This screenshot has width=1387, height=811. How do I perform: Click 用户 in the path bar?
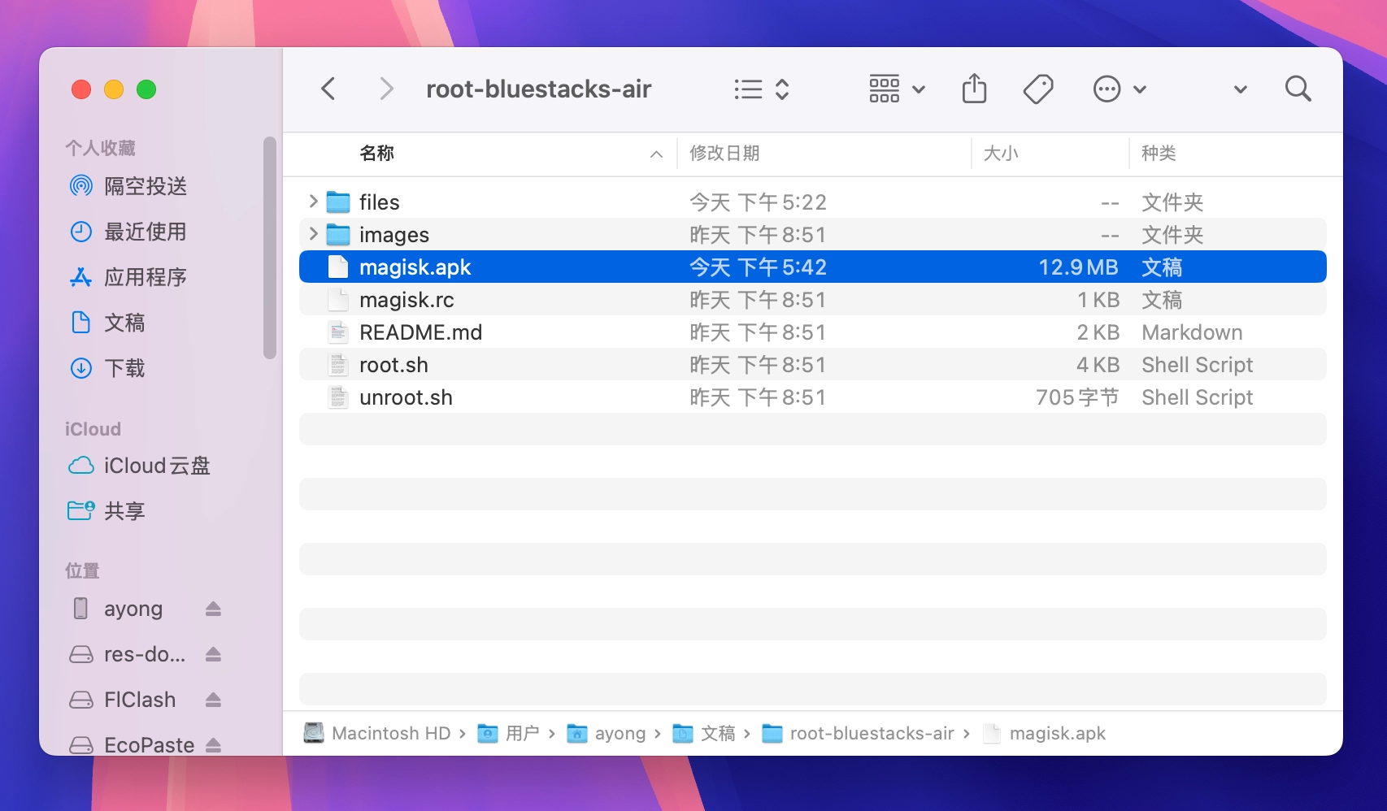[509, 733]
